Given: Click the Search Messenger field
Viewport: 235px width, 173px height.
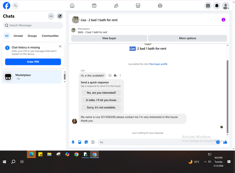Looking at the screenshot, I should tap(33, 25).
